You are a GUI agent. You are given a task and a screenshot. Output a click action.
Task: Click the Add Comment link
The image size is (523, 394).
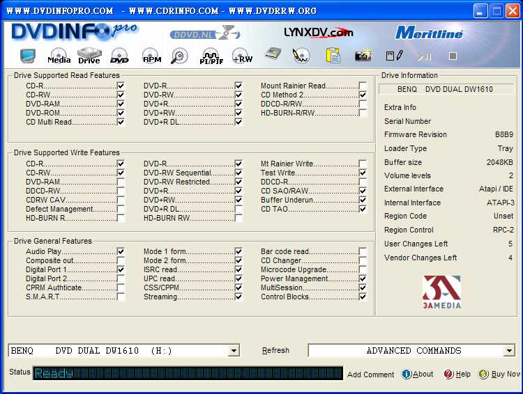[370, 375]
